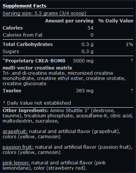Click the underlined passion fruit label
Viewport: 136px width, 173px height.
pyautogui.click(x=18, y=147)
